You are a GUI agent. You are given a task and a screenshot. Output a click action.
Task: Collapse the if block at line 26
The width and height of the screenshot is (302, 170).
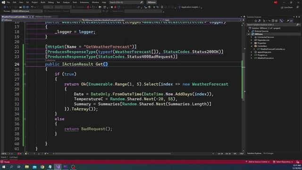pos(25,74)
